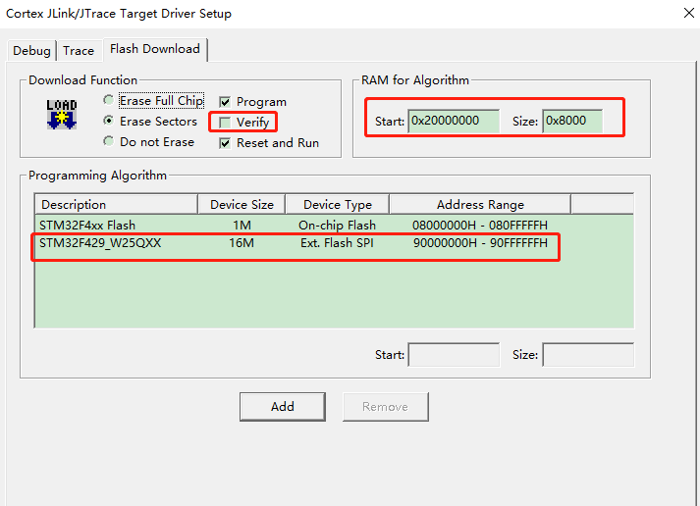Click the Device Size column header

242,205
